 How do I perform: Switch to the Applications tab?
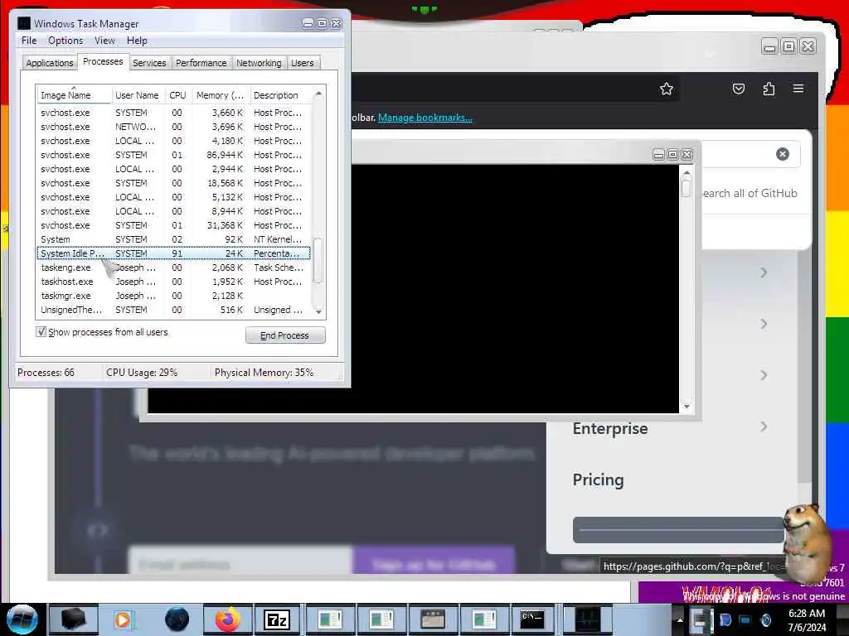coord(49,63)
